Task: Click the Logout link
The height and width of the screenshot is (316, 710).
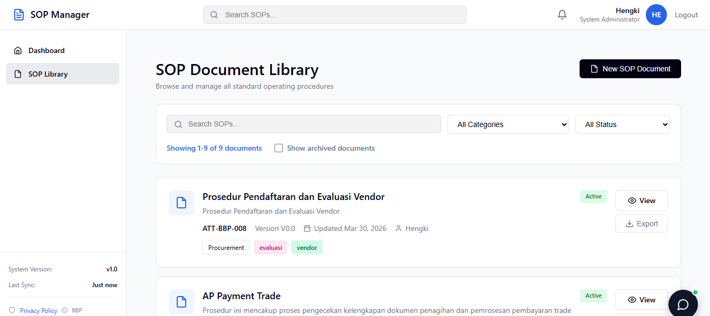Action: click(686, 15)
